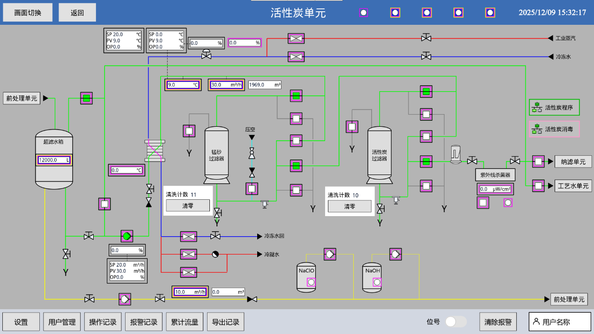The height and width of the screenshot is (334, 594).
Task: Select the UV intensity μW/cm² field
Action: click(x=495, y=189)
